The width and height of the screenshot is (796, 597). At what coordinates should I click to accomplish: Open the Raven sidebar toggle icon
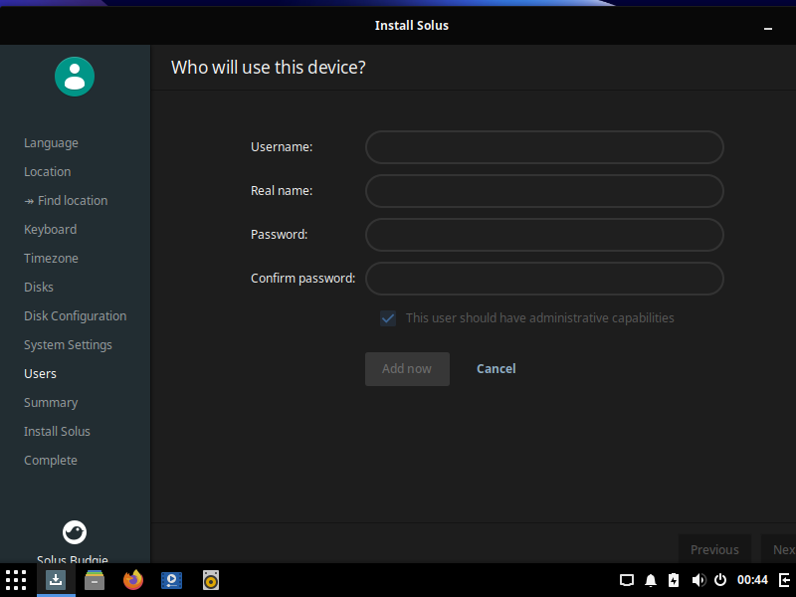tap(784, 580)
